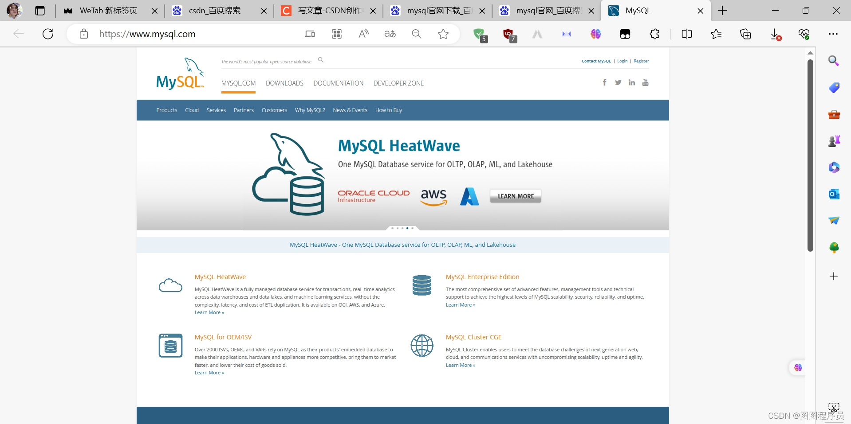This screenshot has height=424, width=851.
Task: Close the mysql官网_百度搜索 tab
Action: [x=591, y=11]
